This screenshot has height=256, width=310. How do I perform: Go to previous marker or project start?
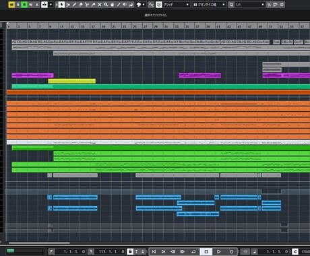point(154,251)
